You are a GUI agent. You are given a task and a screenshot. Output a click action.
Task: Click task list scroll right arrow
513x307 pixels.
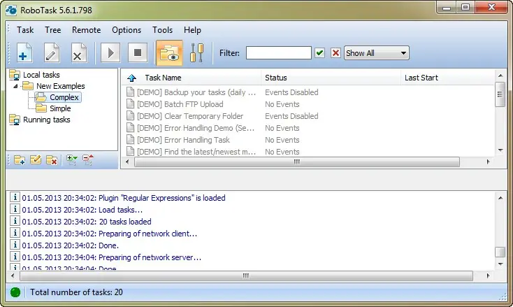click(x=488, y=162)
